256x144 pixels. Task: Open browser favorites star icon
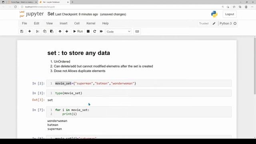234,7
